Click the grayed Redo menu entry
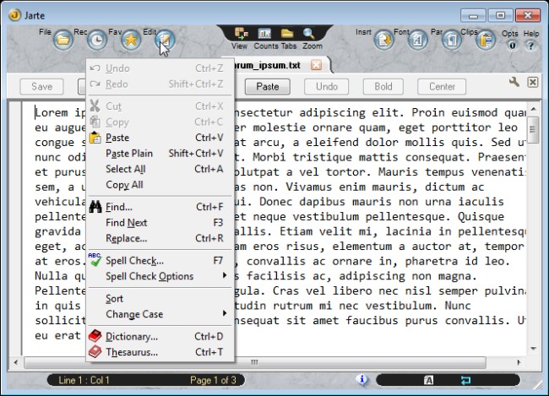This screenshot has width=549, height=396. pyautogui.click(x=160, y=84)
